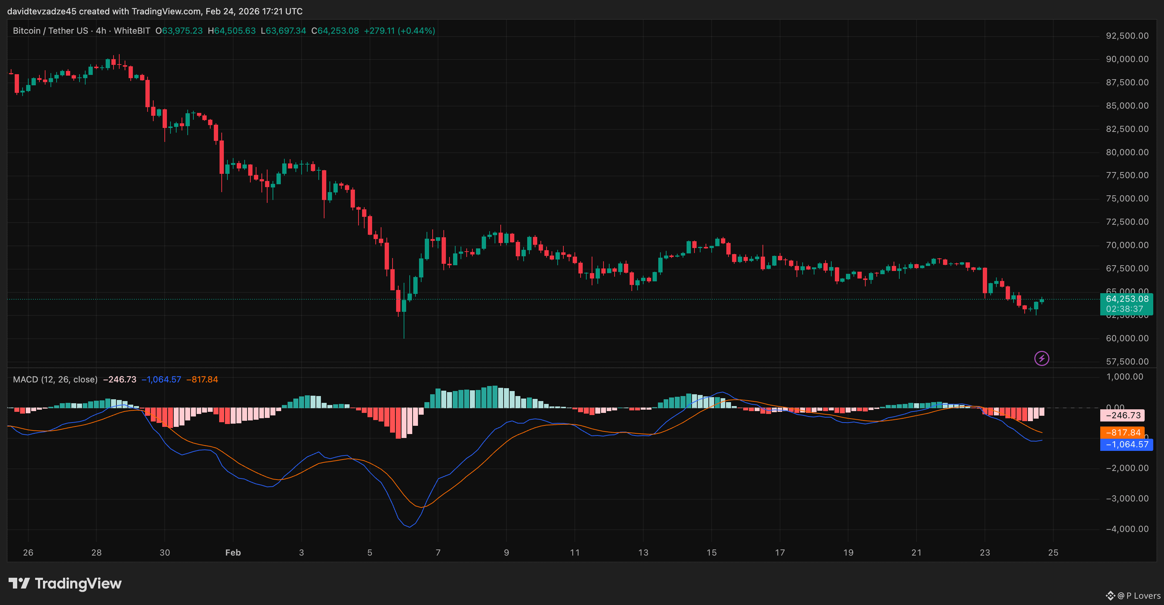Click the 77,500.00 price axis label
The height and width of the screenshot is (605, 1164).
[x=1127, y=175]
